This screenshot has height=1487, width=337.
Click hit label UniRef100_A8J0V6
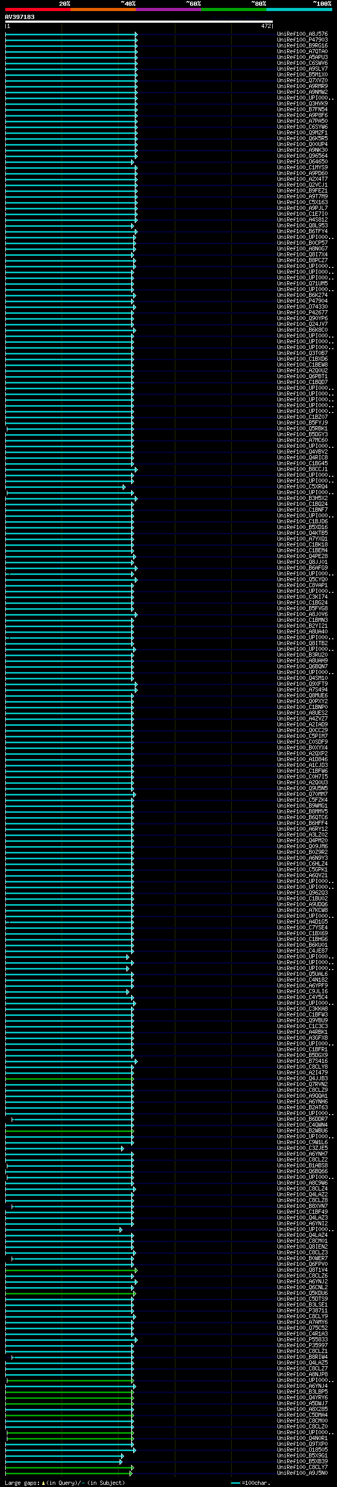coord(302,614)
